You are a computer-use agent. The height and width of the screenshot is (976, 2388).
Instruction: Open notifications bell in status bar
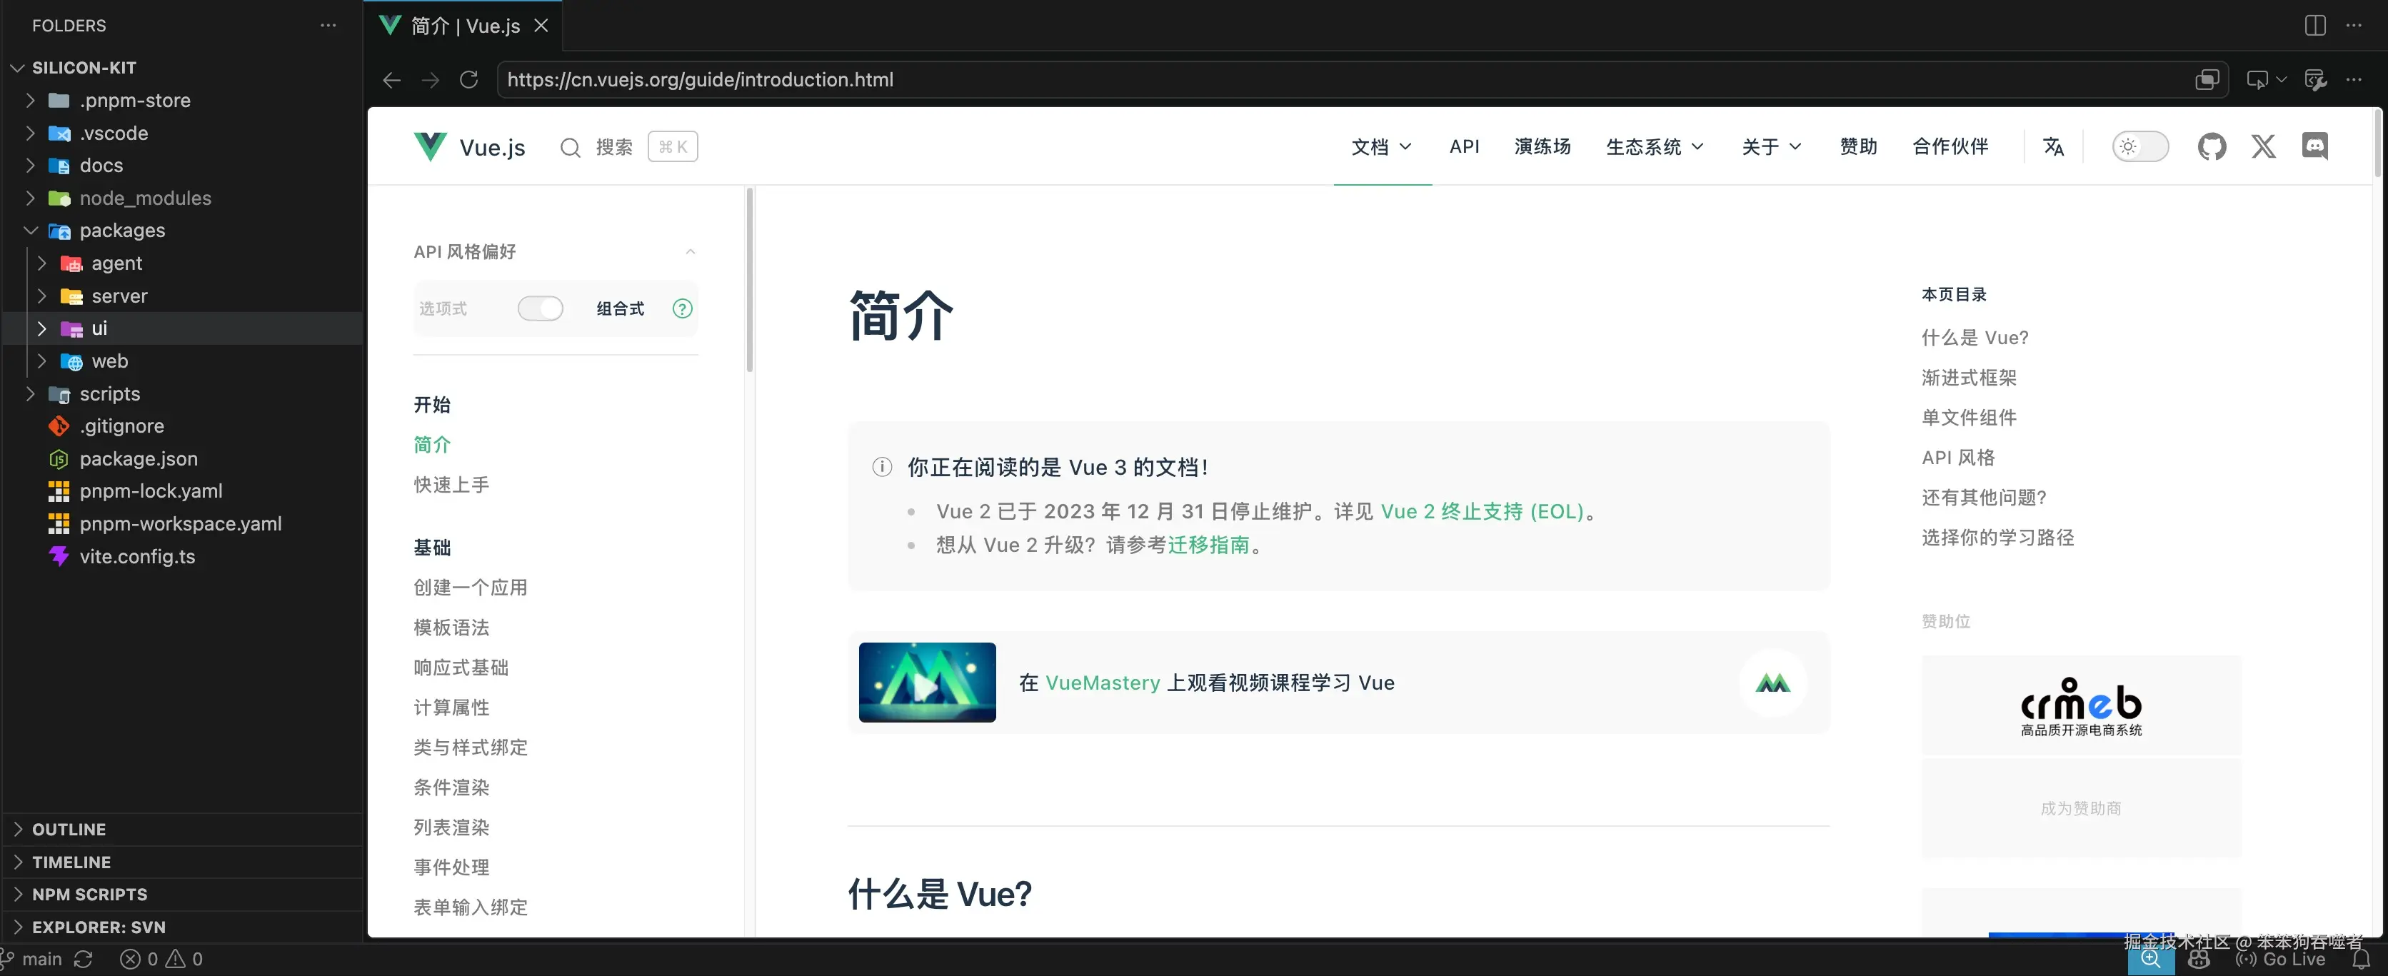2360,960
